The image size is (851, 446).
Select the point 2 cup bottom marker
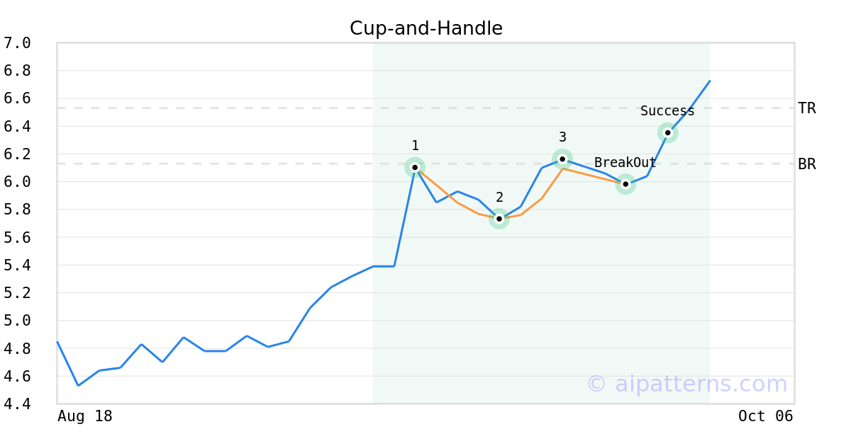tap(499, 219)
